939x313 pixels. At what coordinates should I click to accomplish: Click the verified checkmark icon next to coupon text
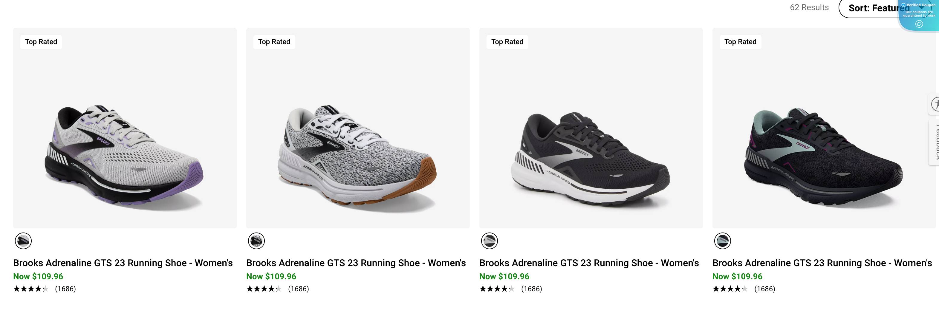click(904, 5)
